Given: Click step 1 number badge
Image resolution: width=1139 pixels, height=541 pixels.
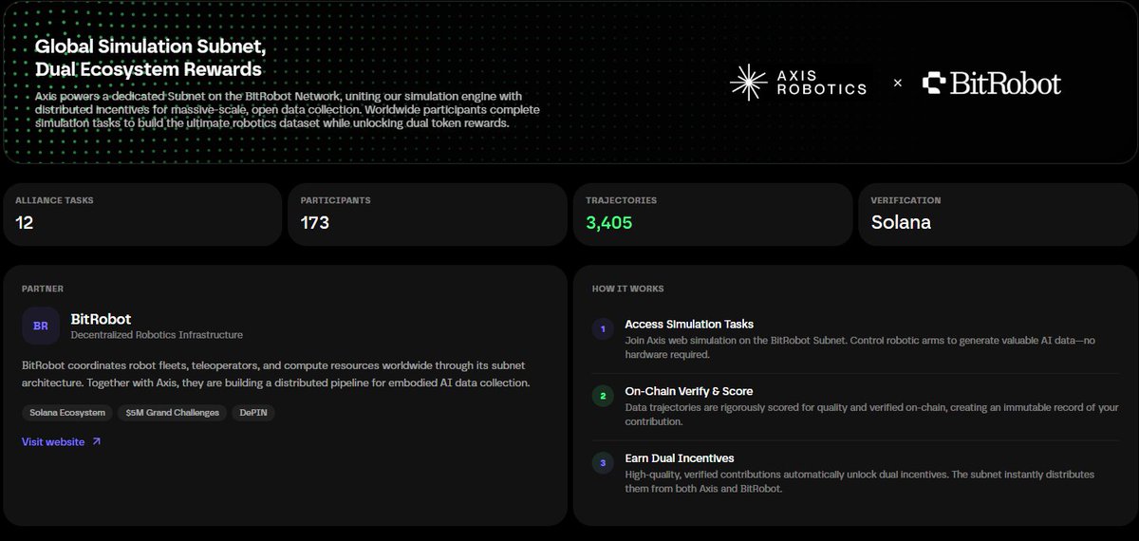Looking at the screenshot, I should pos(601,329).
